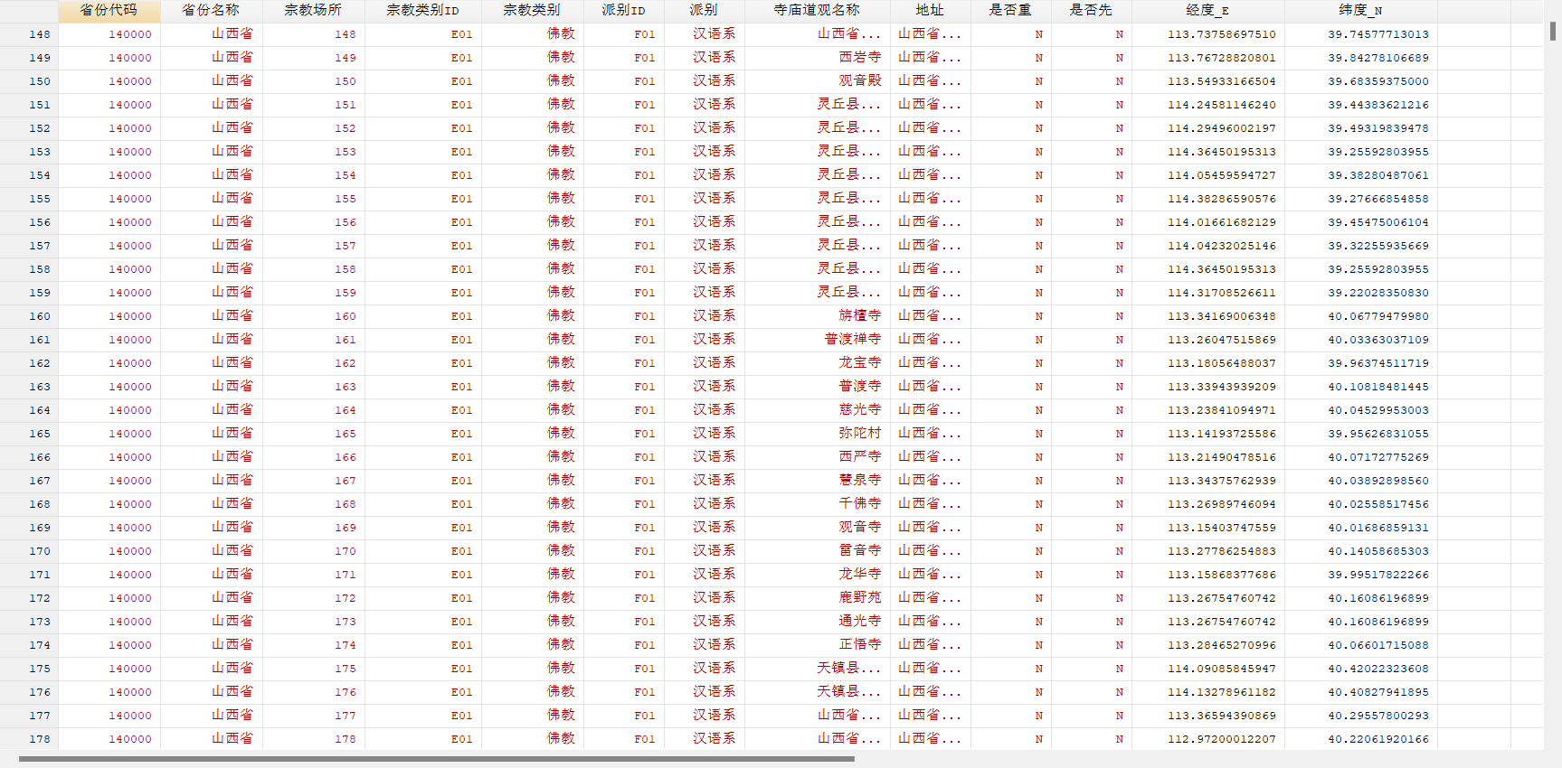Select the 地址 column header
The height and width of the screenshot is (768, 1562).
click(x=931, y=10)
